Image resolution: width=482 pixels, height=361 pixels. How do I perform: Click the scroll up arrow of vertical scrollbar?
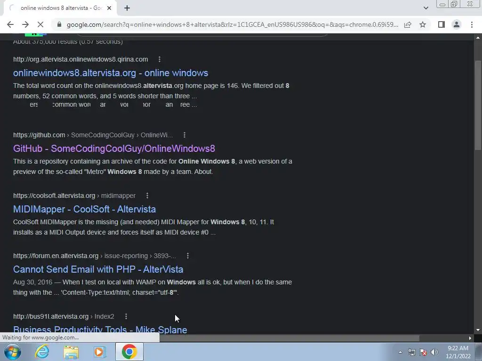478,38
